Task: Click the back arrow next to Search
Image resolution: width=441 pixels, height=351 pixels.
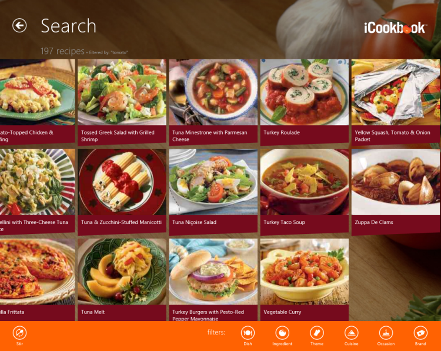Action: click(19, 26)
